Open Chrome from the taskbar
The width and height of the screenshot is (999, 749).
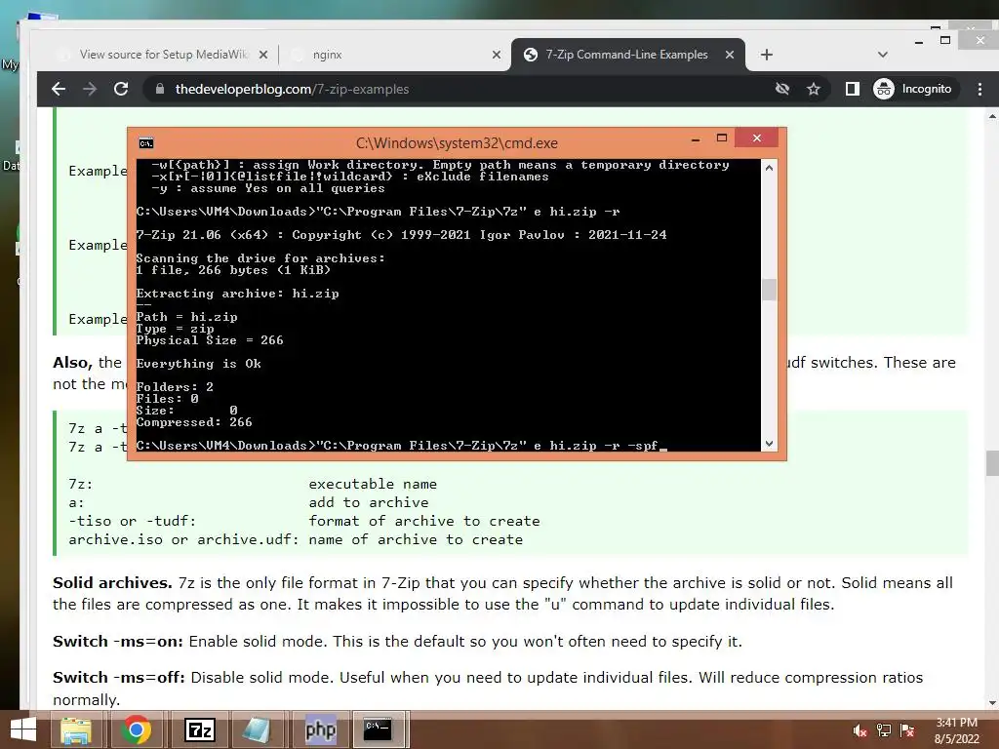pos(137,729)
